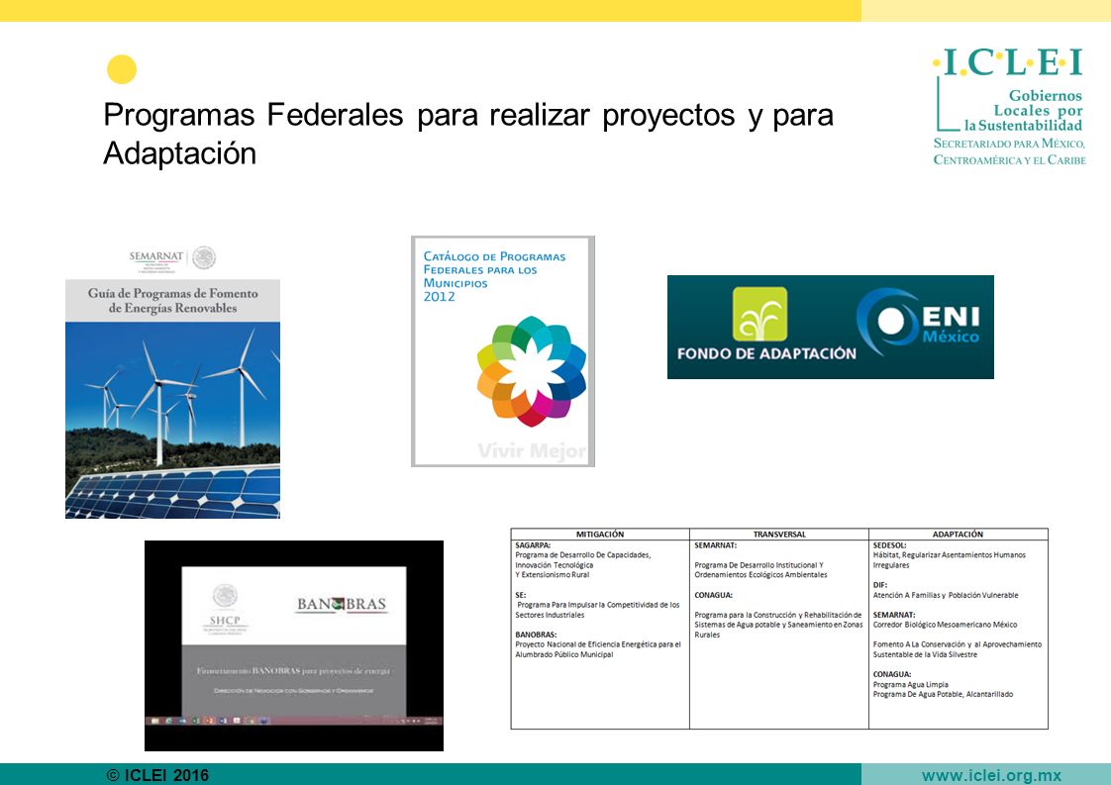The height and width of the screenshot is (785, 1111).
Task: Select the slide title 'Programas Federales para realizar proyectos'
Action: [467, 134]
